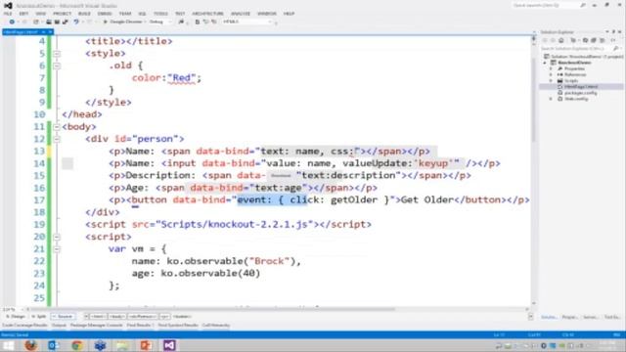This screenshot has height=352, width=626.
Task: Close the HtmlPage1.html editor tab
Action: point(50,32)
